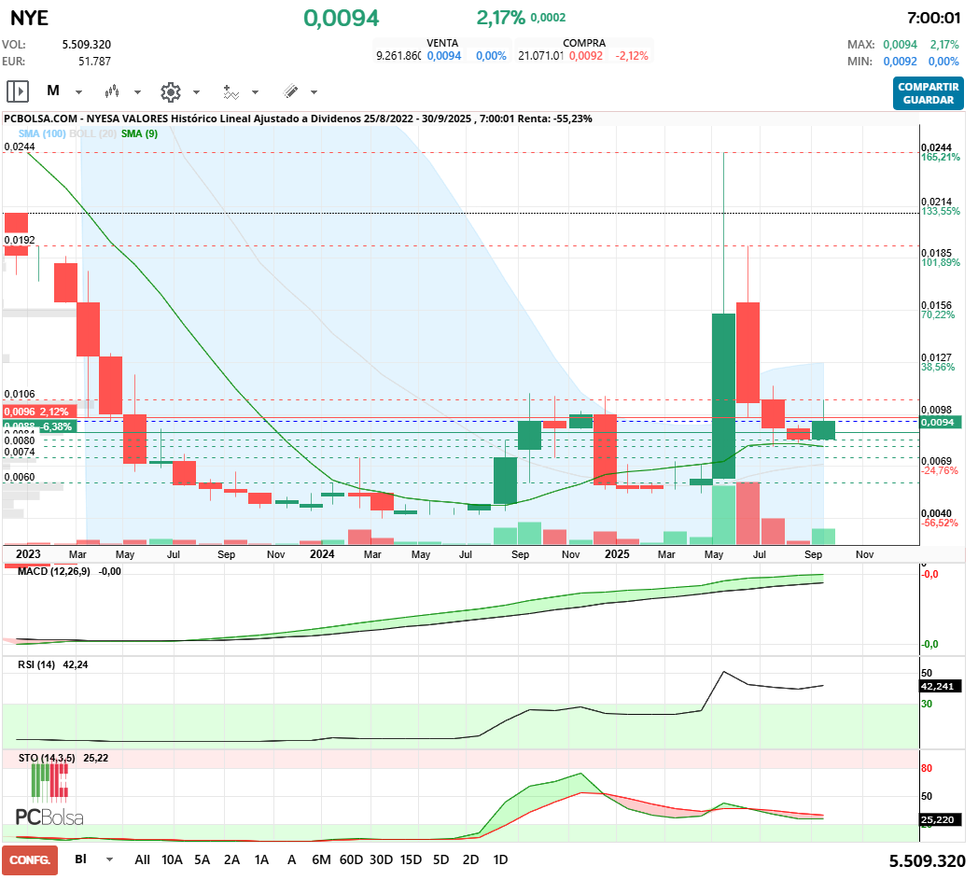Screen dimensions: 978x880
Task: Expand the settings gear dropdown arrow
Action: click(196, 92)
